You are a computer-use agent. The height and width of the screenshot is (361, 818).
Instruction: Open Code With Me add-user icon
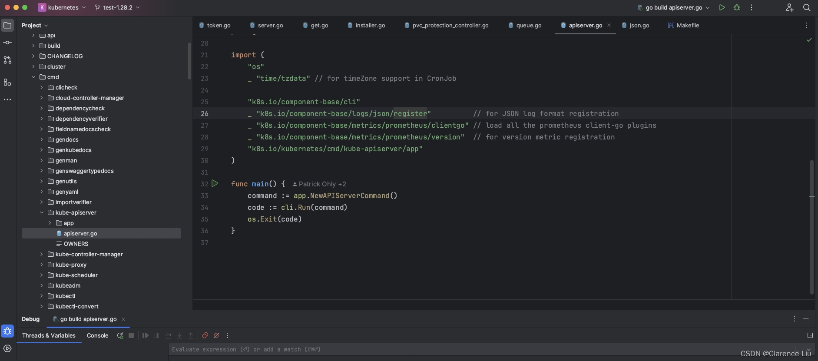pyautogui.click(x=790, y=7)
